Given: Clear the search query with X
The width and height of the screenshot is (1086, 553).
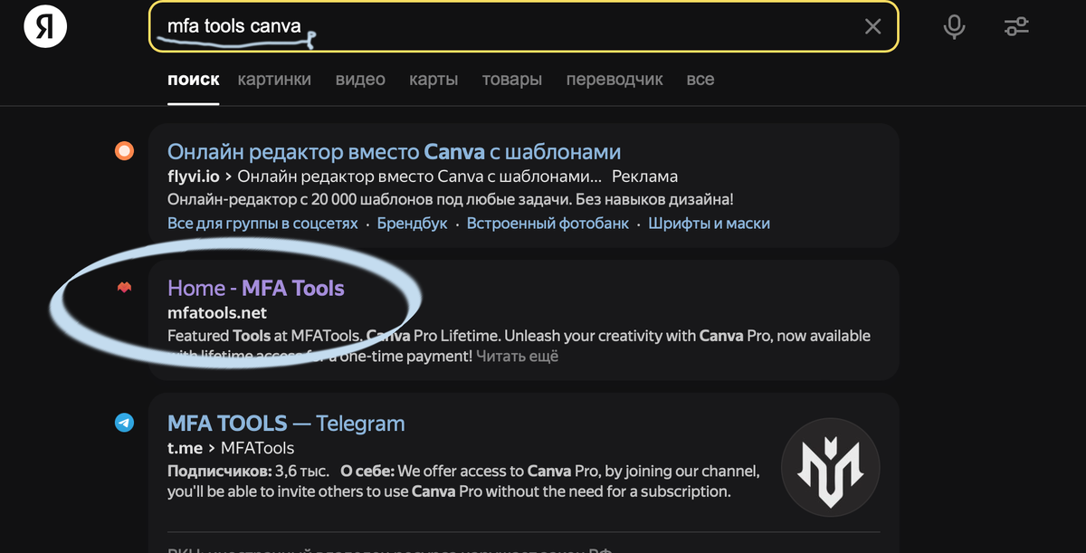Looking at the screenshot, I should 872,27.
